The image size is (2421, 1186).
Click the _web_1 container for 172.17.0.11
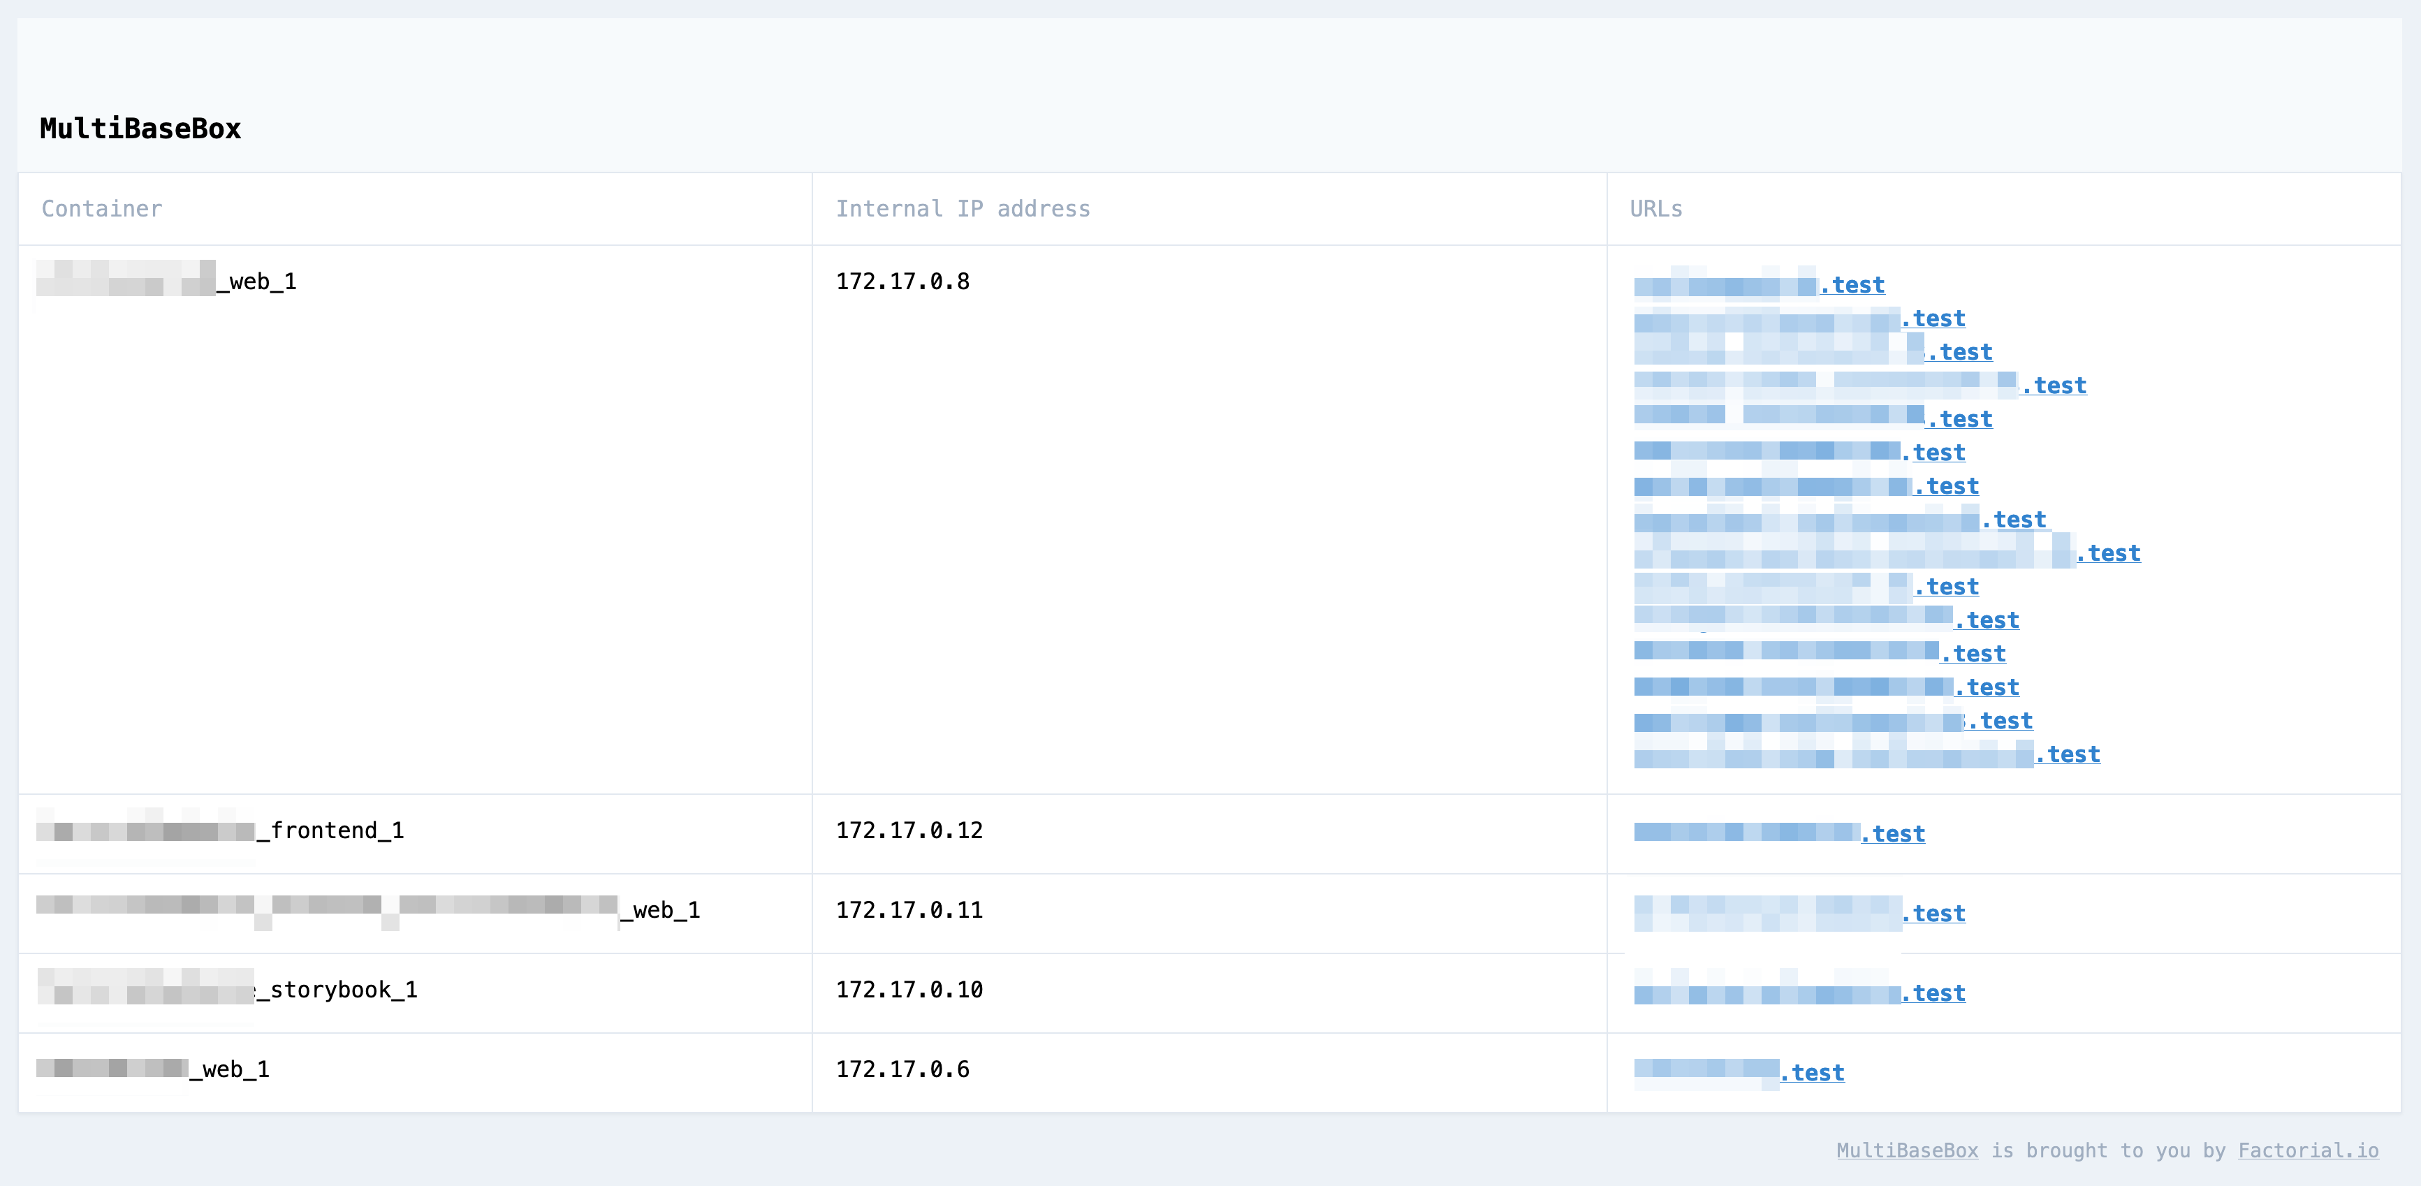tap(368, 909)
